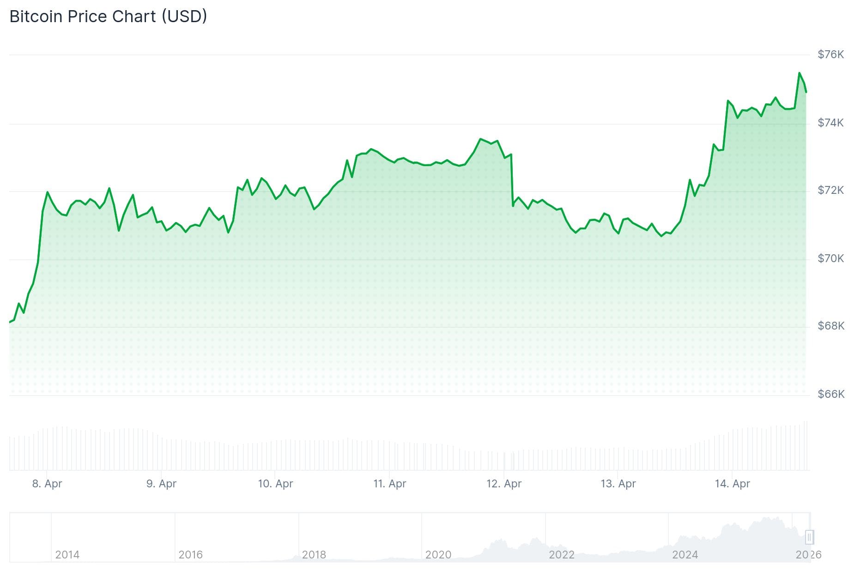The height and width of the screenshot is (576, 855).
Task: Click the $74K price axis label
Action: tap(831, 123)
